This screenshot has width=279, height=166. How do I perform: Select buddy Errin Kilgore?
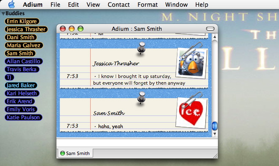click(22, 21)
